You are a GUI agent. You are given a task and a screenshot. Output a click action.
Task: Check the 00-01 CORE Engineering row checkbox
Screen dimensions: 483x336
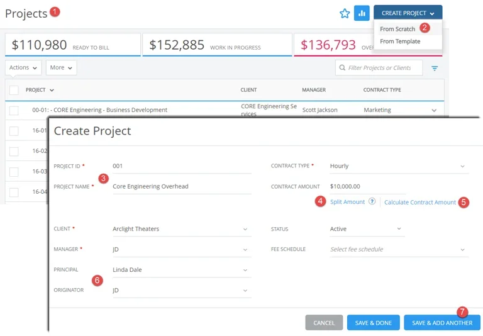click(x=14, y=110)
